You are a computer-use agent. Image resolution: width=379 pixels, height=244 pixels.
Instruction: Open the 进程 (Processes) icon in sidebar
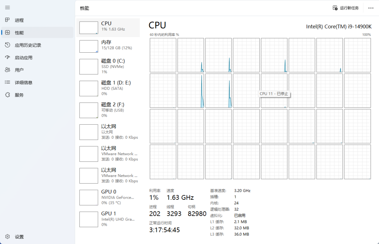click(x=7, y=20)
